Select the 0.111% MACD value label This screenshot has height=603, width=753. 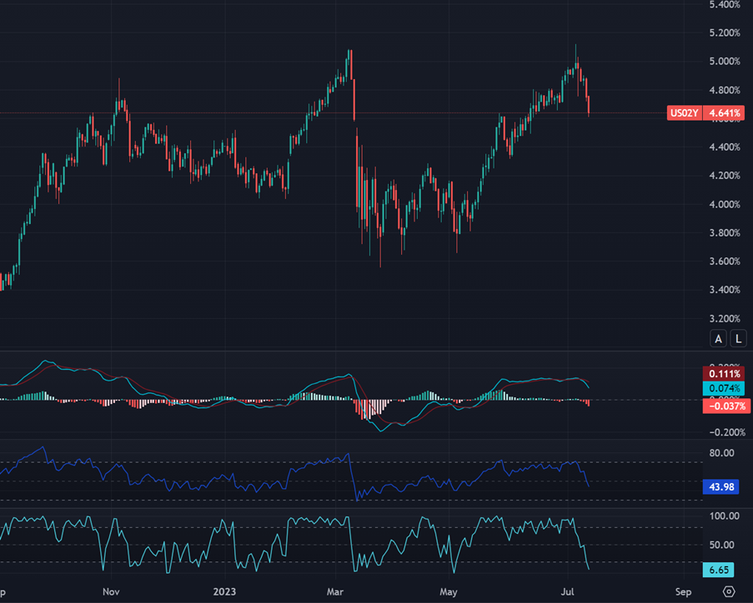click(x=724, y=372)
